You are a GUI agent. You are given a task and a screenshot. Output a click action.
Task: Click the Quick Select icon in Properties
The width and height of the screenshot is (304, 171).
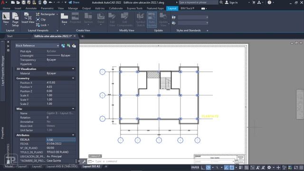[74, 46]
